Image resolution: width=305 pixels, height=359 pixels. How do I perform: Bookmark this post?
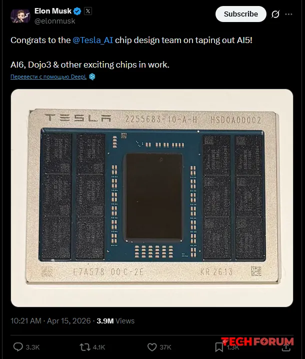click(x=219, y=346)
